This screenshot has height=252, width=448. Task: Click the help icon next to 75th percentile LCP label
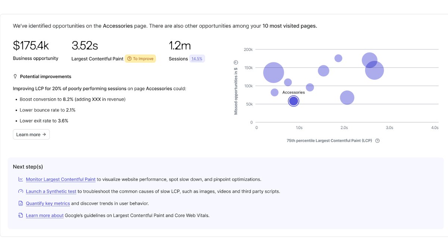[x=377, y=141]
